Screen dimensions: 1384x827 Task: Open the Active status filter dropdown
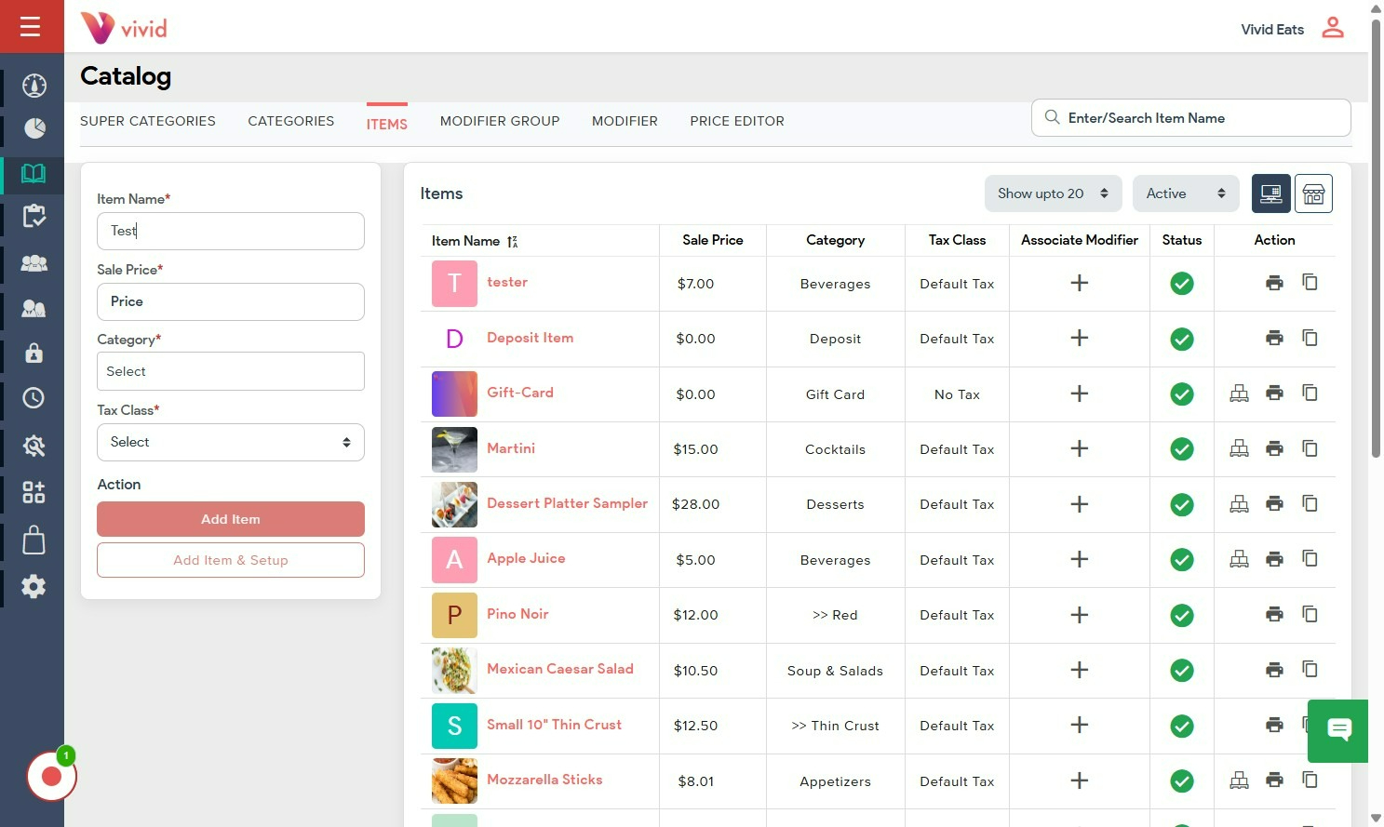(1185, 193)
